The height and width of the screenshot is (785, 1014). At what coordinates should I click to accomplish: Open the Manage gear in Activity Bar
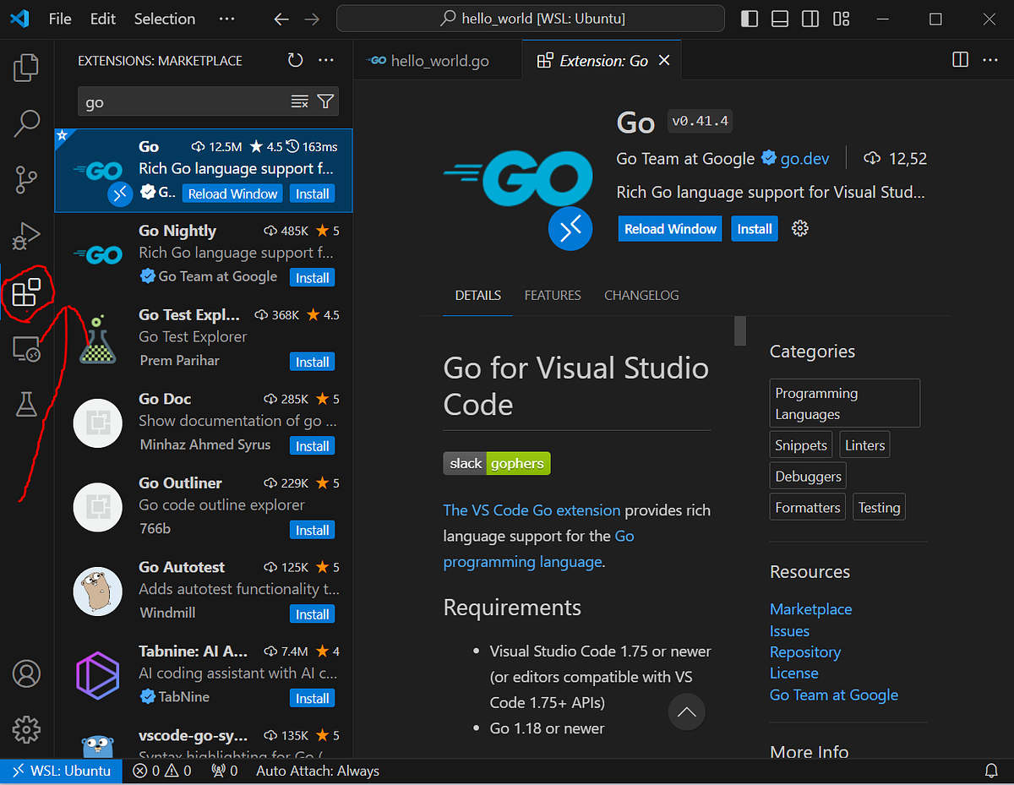pyautogui.click(x=25, y=729)
